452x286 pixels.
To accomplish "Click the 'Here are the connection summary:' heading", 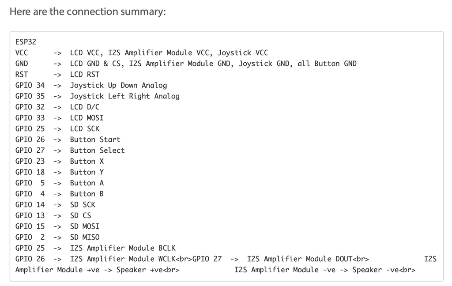I will point(88,11).
